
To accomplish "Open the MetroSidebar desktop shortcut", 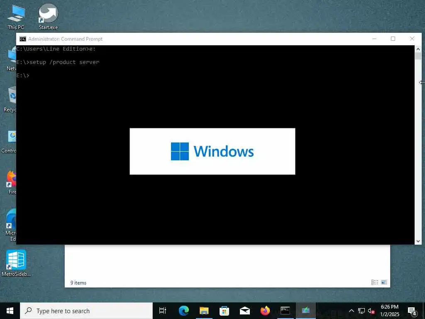I will (16, 263).
